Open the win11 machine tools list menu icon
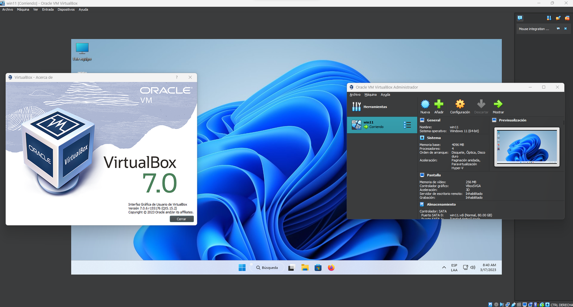Screen dimensions: 573x307 click(407, 125)
